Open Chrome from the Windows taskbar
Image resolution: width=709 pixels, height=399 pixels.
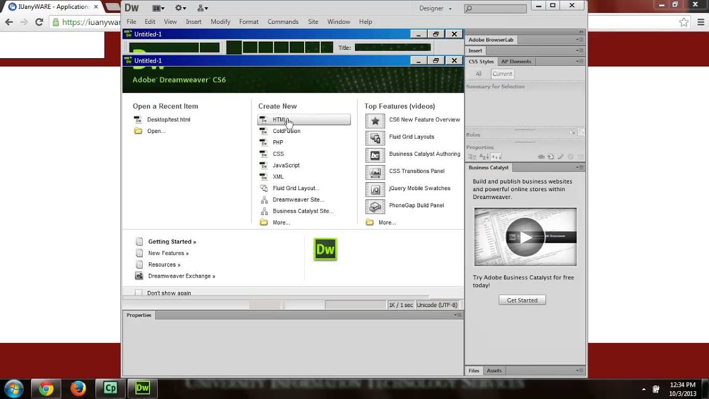(x=47, y=388)
